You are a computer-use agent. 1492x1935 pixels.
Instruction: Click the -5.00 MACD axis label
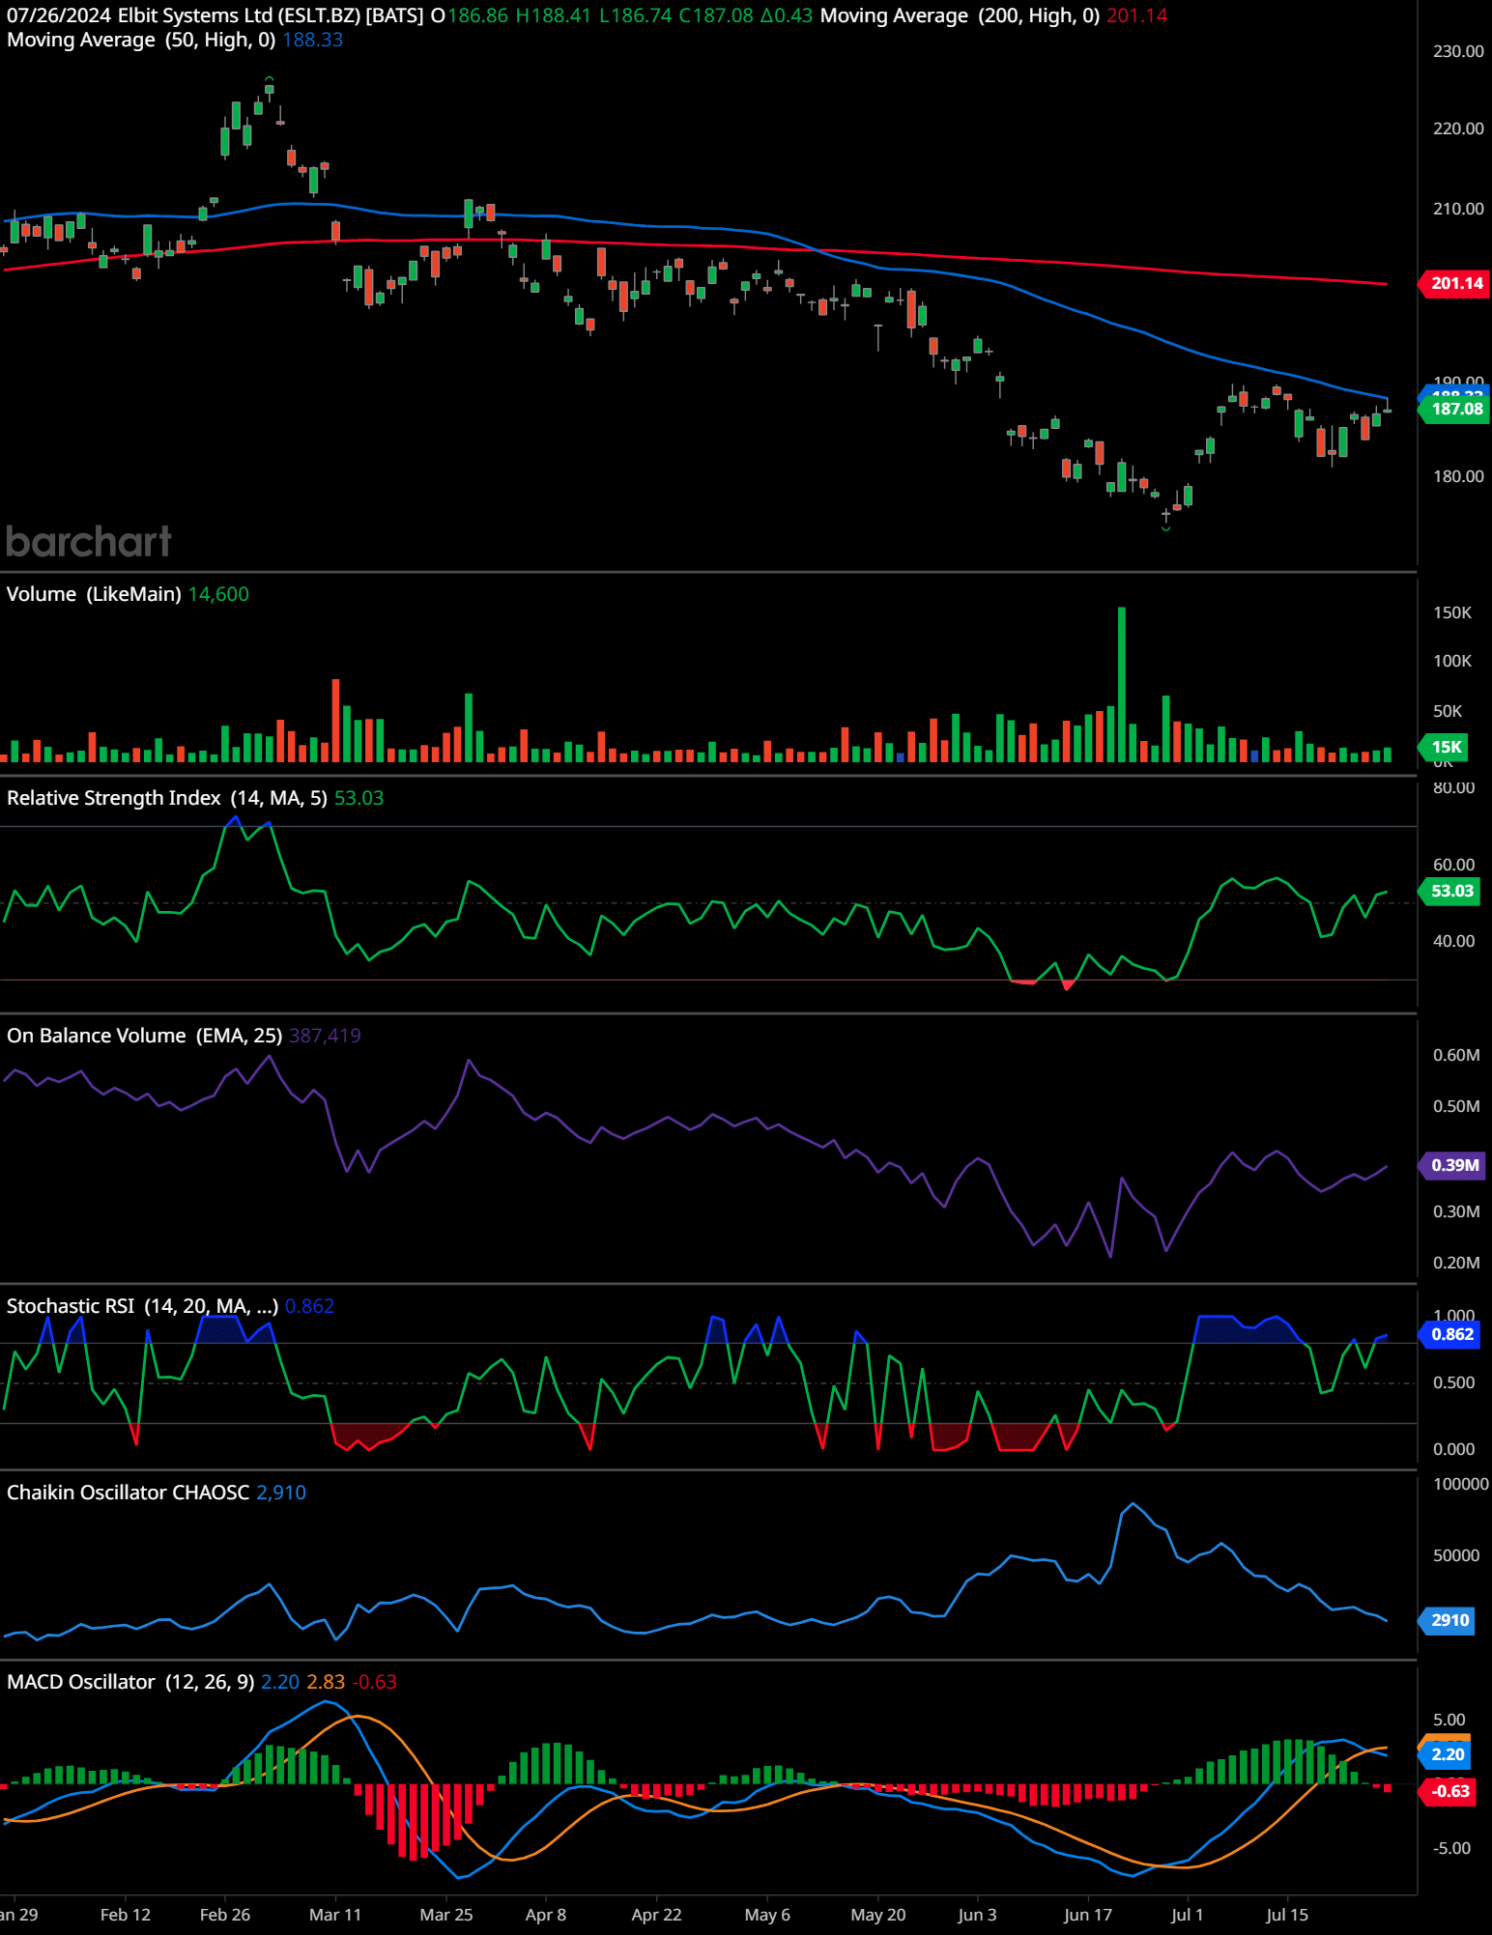(x=1452, y=1848)
